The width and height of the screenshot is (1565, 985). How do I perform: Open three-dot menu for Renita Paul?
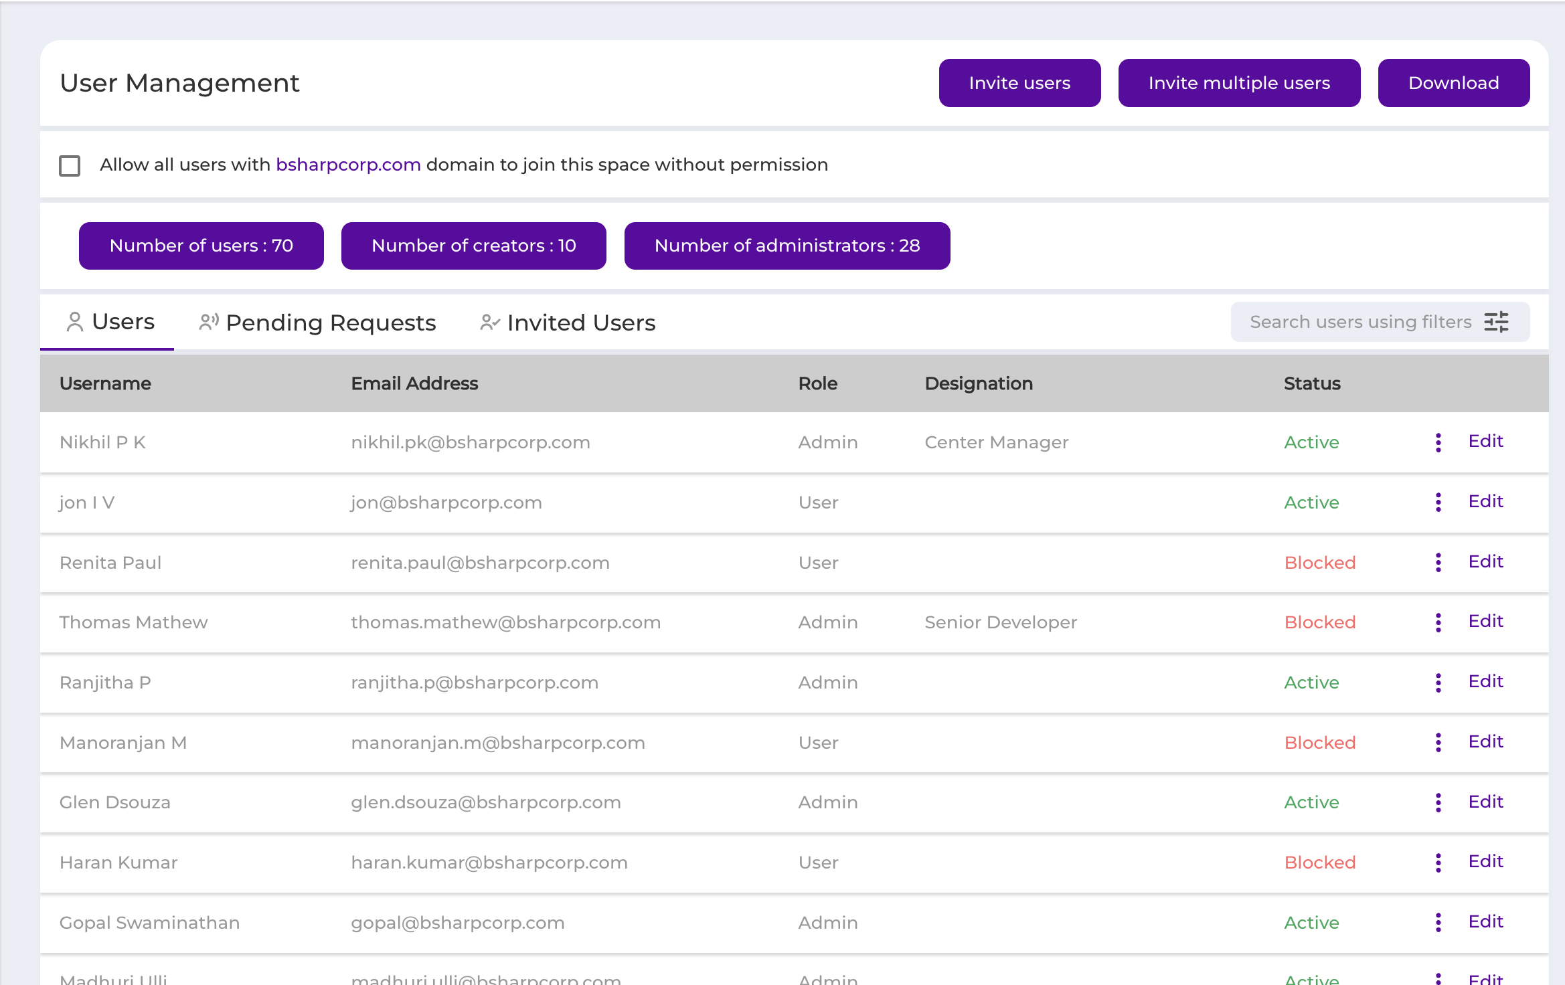(1438, 562)
